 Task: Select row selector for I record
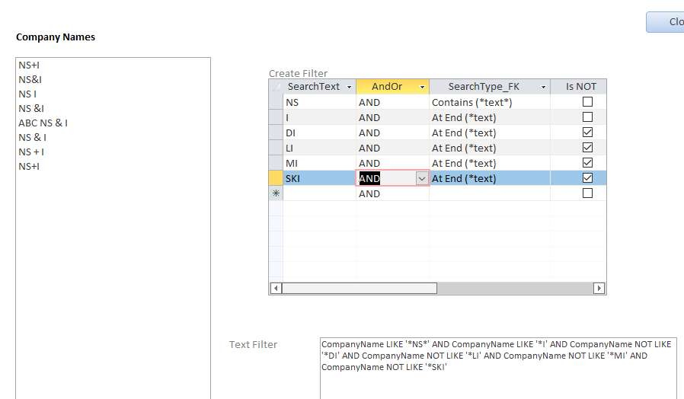pyautogui.click(x=276, y=117)
